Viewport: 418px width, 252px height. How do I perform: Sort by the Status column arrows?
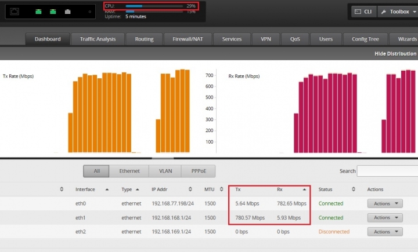[353, 189]
